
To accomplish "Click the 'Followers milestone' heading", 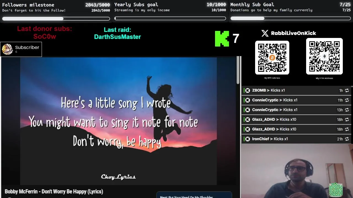I will (x=28, y=5).
